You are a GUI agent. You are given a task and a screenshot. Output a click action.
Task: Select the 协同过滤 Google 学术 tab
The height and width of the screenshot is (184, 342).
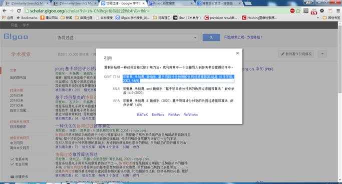pyautogui.click(x=123, y=3)
